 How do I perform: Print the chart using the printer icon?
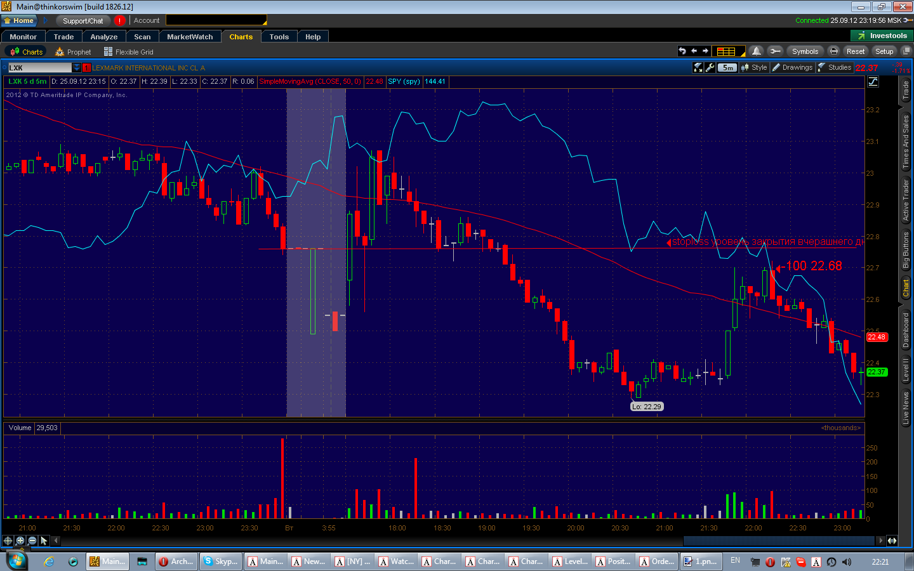(x=834, y=51)
